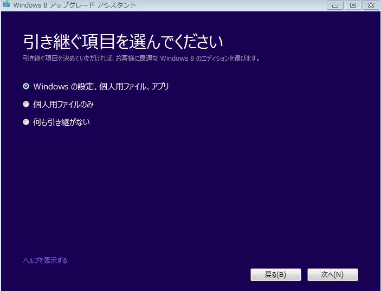Minimize the Upgrade Assistant window
Viewport: 381px width, 291px height.
tap(335, 5)
